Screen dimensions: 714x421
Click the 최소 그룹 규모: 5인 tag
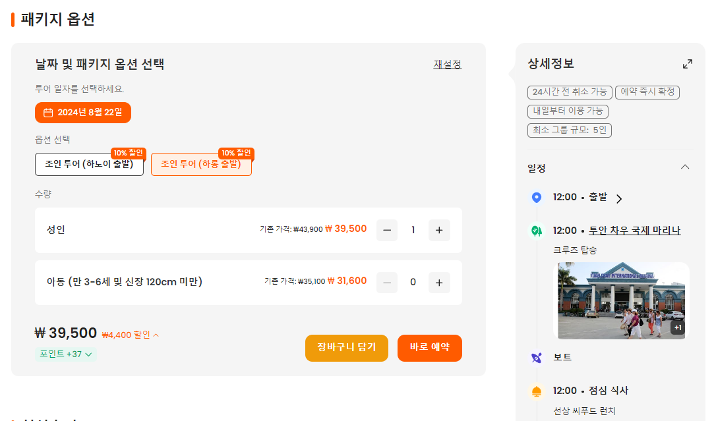569,130
